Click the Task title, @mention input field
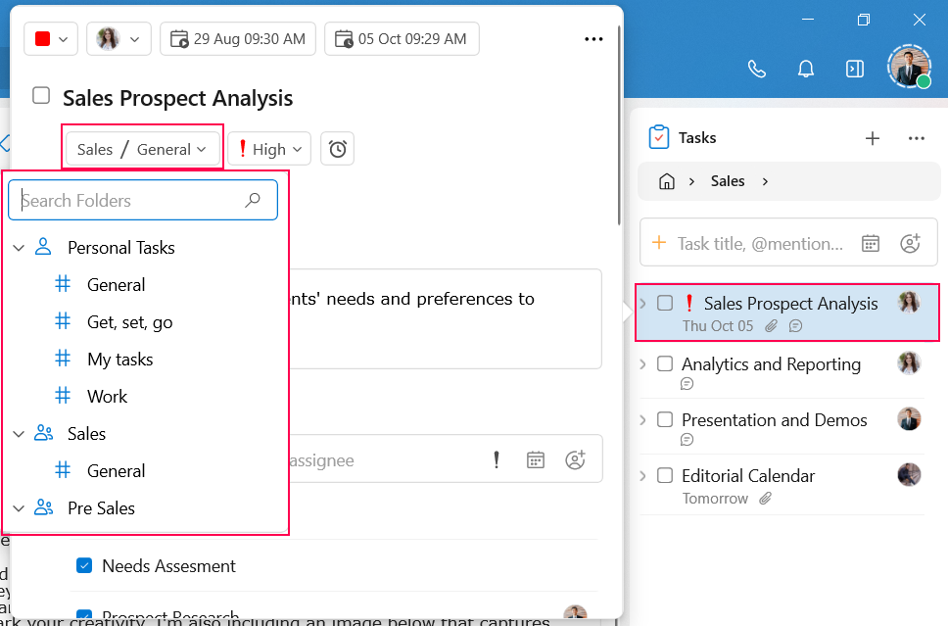Viewport: 948px width, 626px height. point(759,244)
